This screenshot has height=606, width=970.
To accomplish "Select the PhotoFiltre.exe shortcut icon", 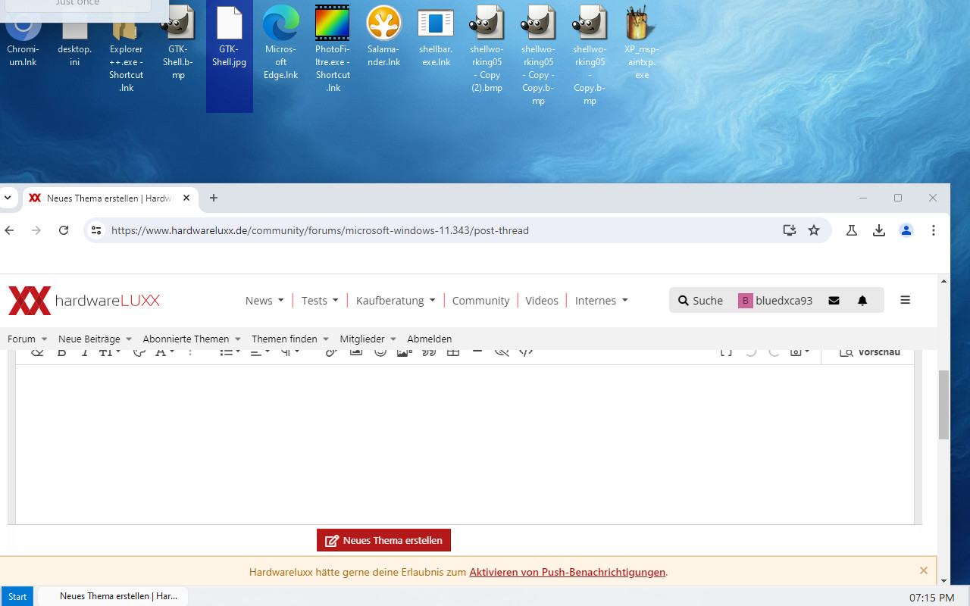I will (333, 49).
